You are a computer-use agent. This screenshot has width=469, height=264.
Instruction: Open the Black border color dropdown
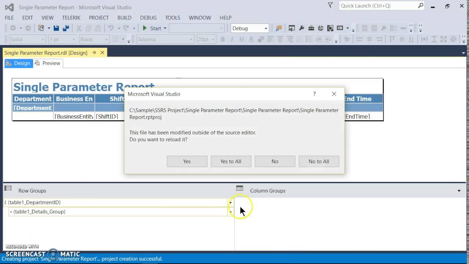coord(106,39)
